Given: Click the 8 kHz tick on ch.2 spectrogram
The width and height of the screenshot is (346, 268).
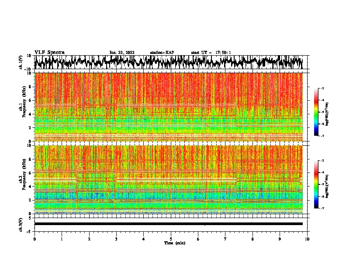Looking at the screenshot, I should pos(30,159).
